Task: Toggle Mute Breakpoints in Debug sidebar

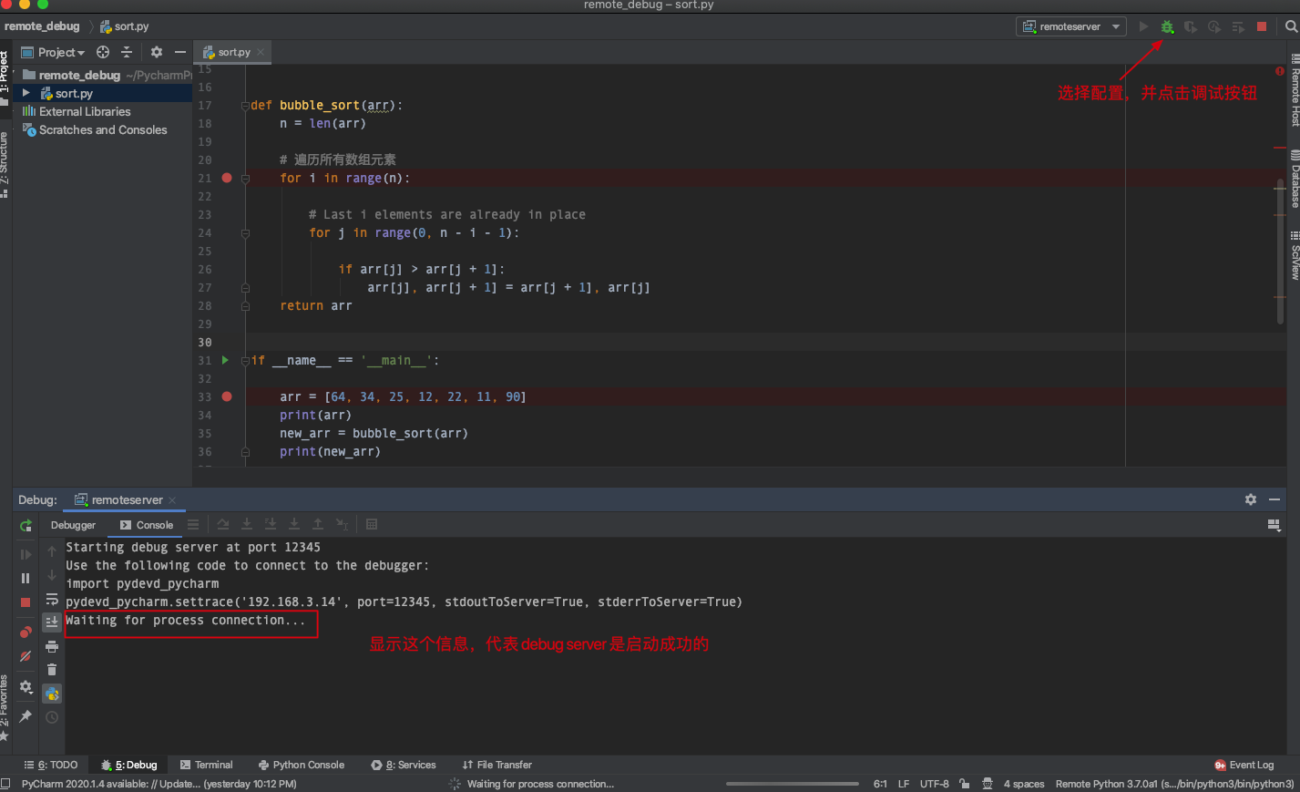Action: (x=26, y=656)
